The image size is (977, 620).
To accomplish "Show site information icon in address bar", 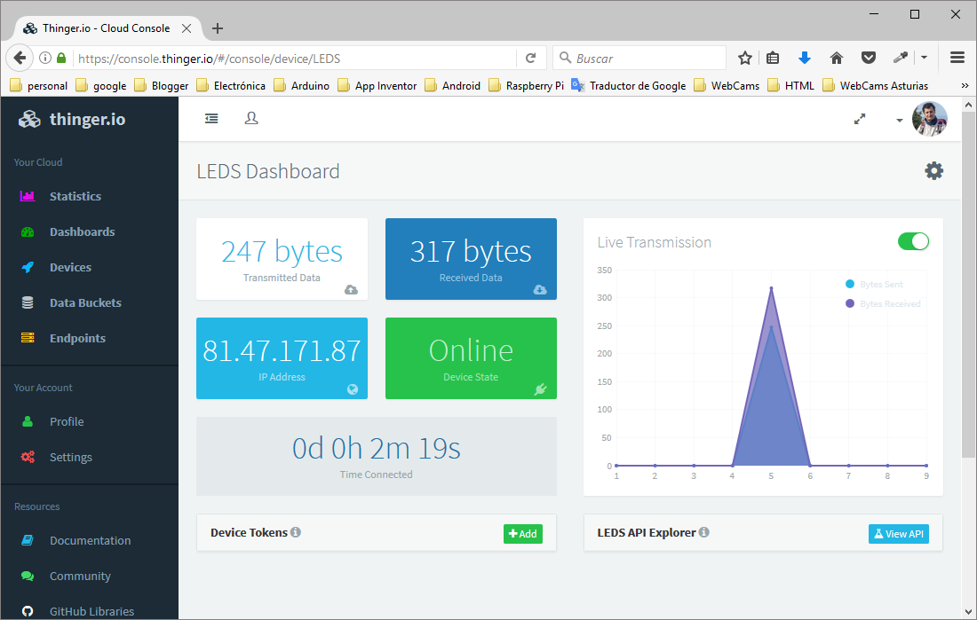I will coord(45,58).
